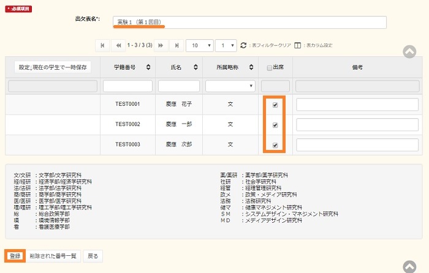The image size is (429, 273).
Task: Uncheck attendance for TEST0003 慶應 次郎
Action: point(275,145)
